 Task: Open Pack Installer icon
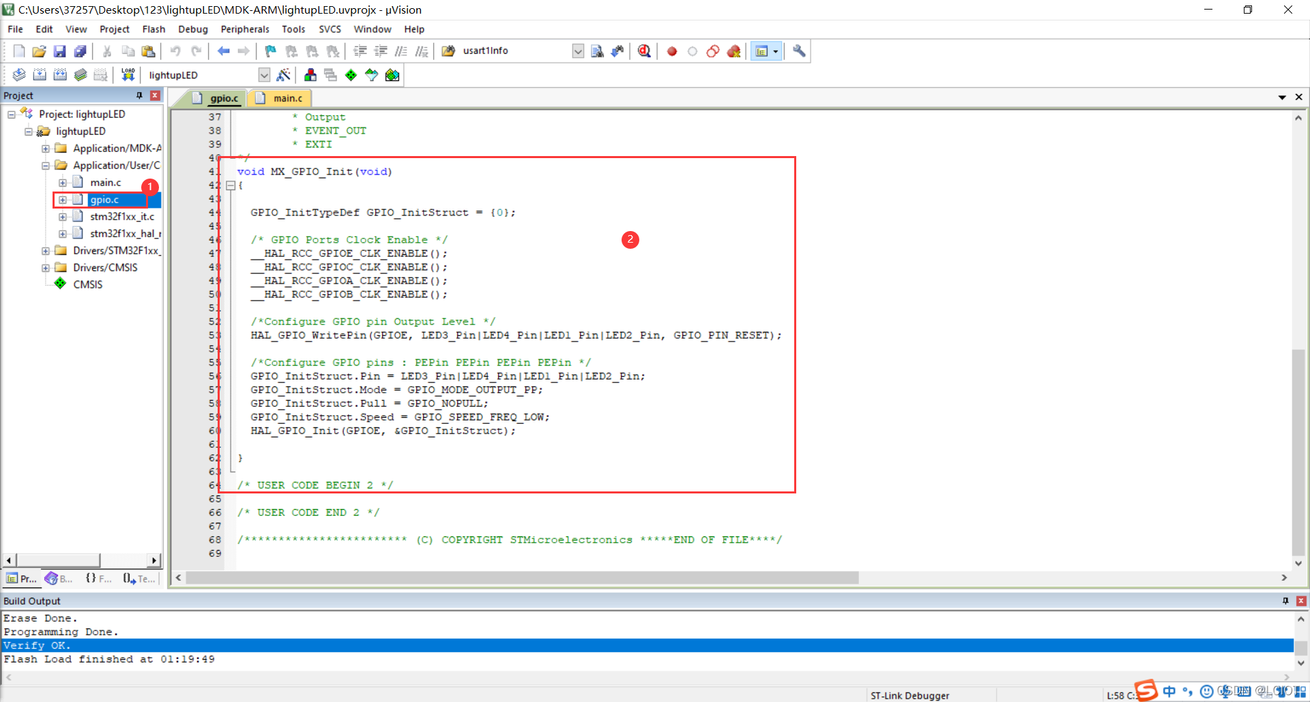[x=392, y=75]
